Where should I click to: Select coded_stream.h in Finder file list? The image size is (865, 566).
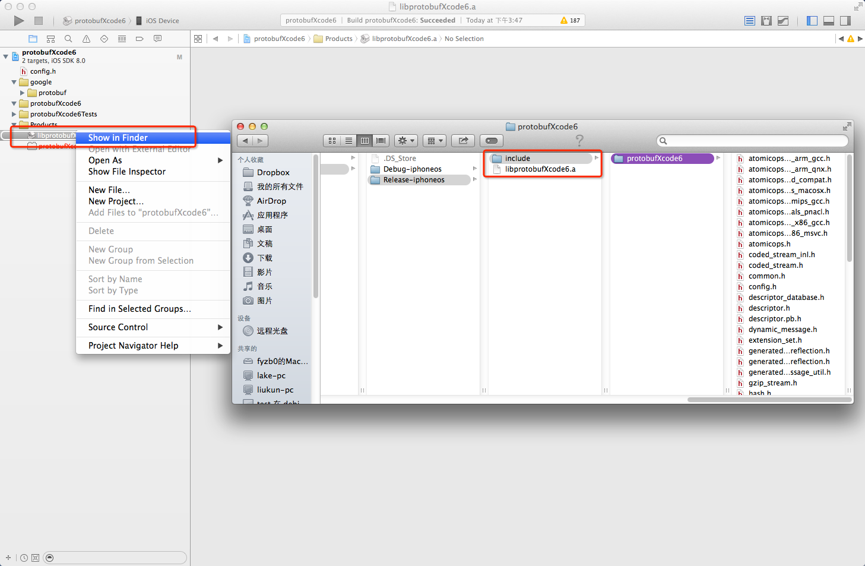click(x=775, y=265)
